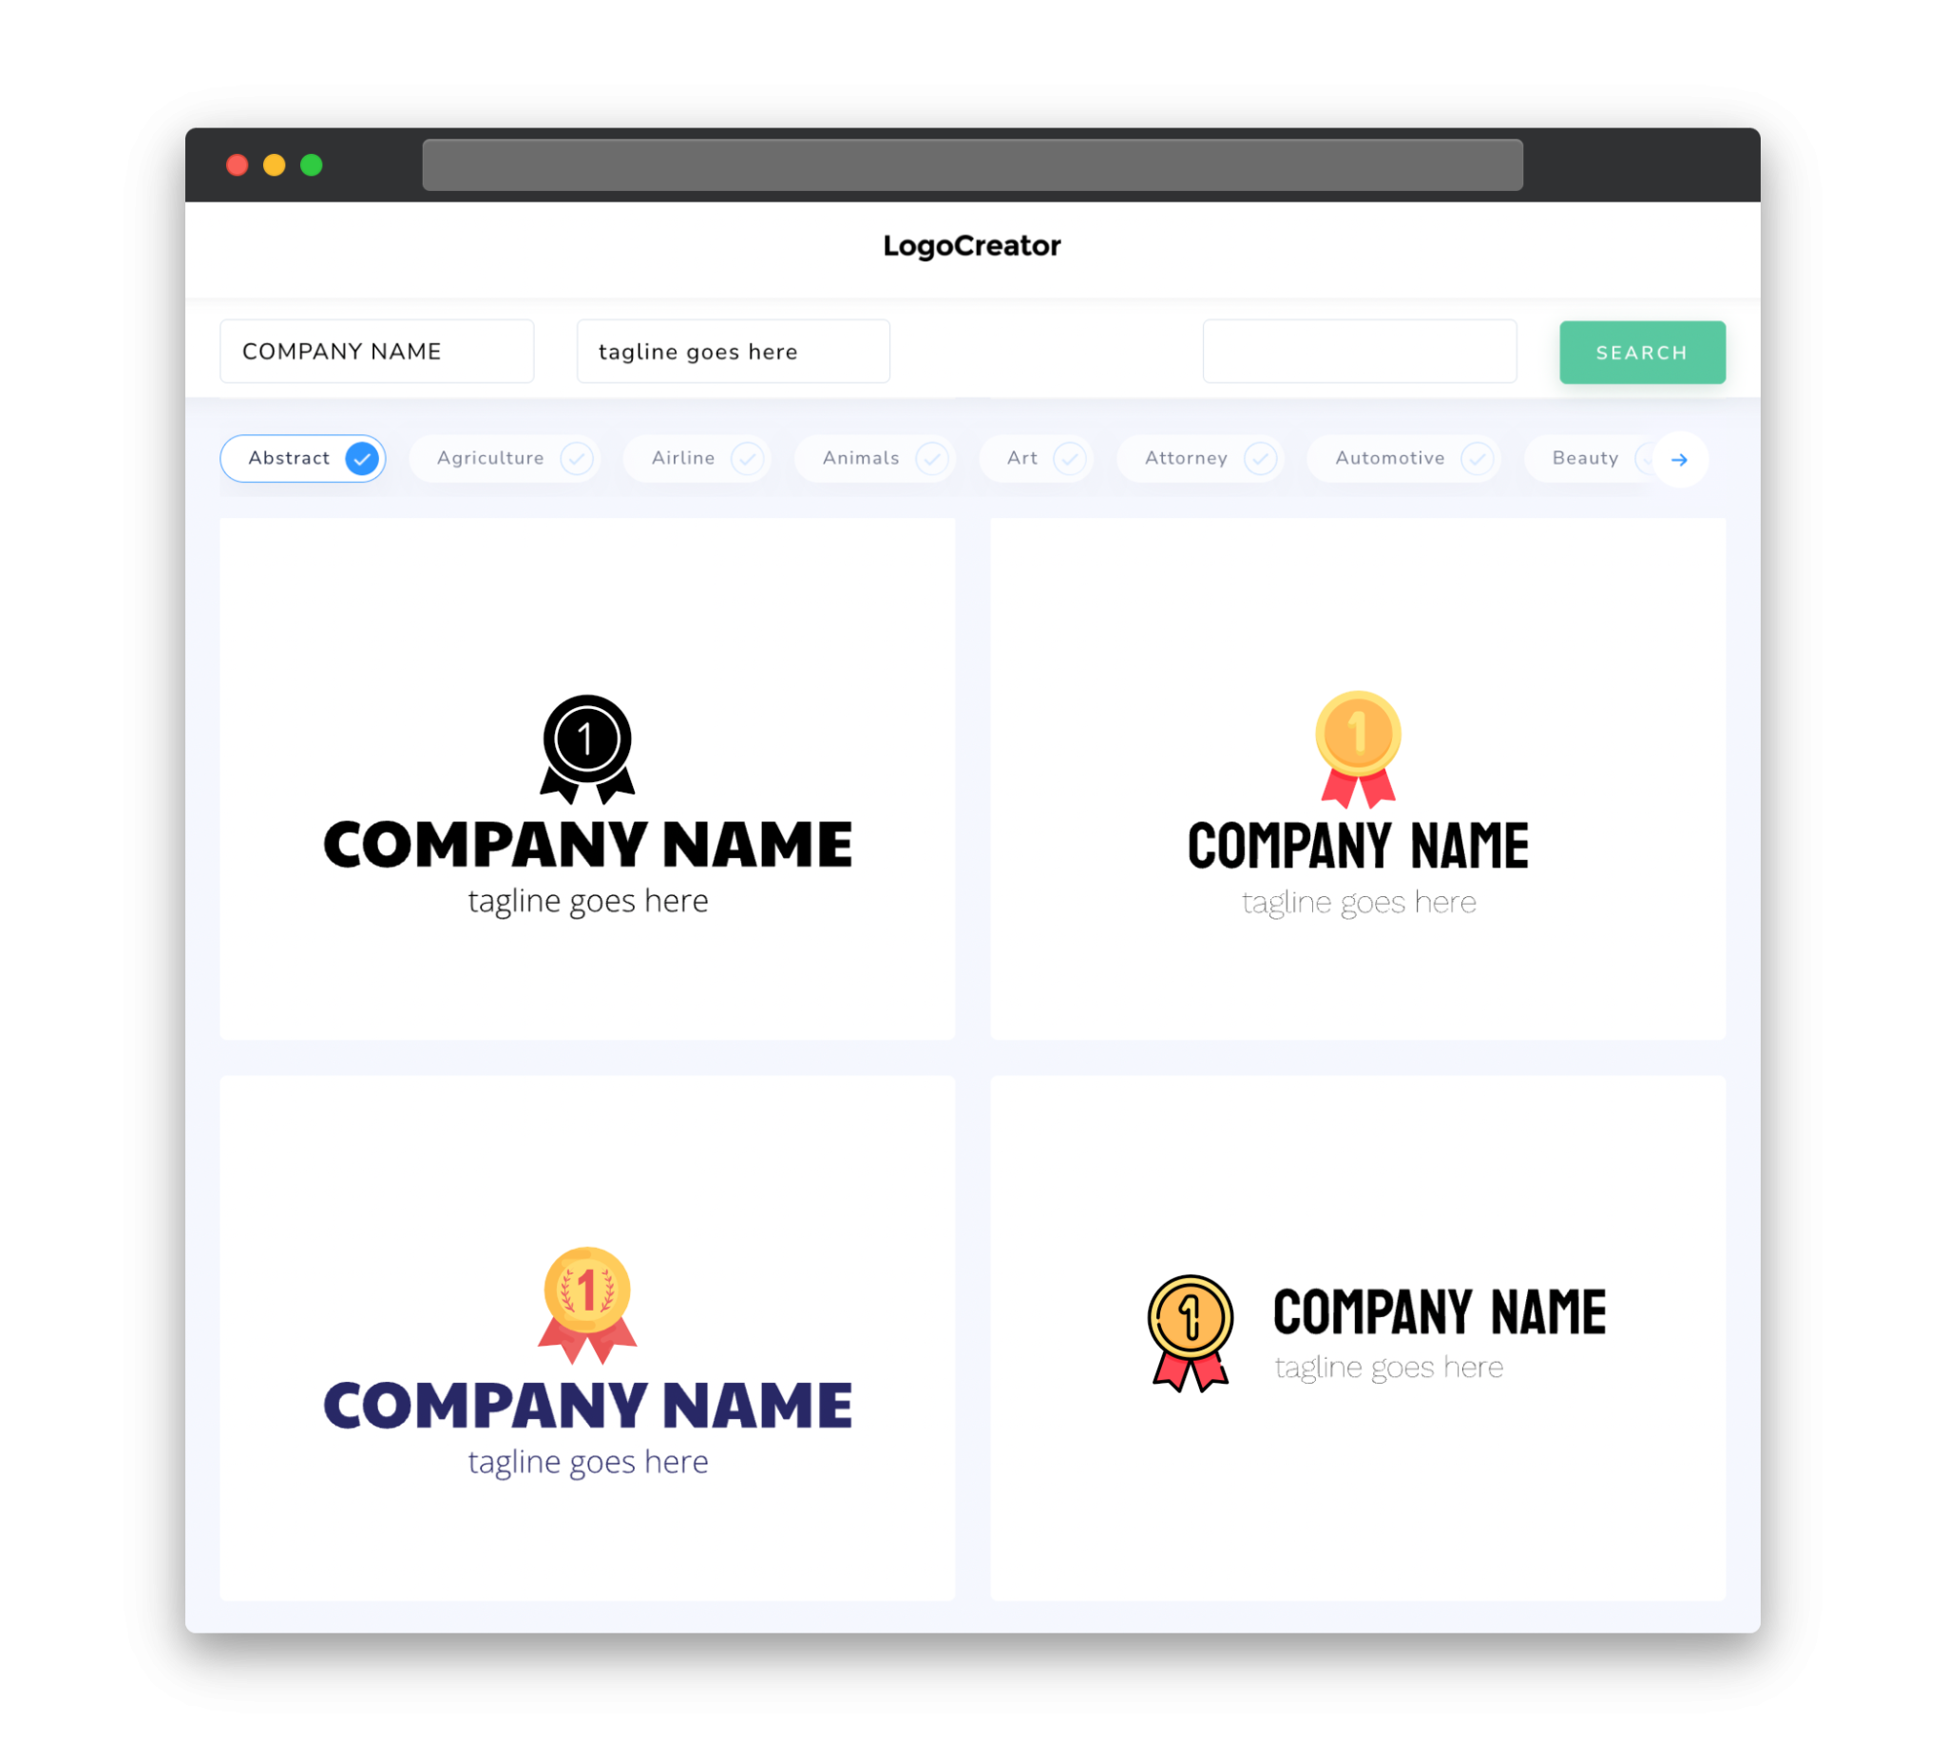This screenshot has height=1761, width=1946.
Task: Click the Abstract category checkmark icon
Action: coord(361,458)
